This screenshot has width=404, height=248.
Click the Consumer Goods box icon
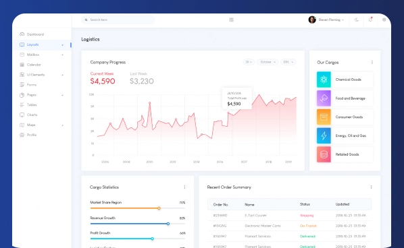pos(324,117)
